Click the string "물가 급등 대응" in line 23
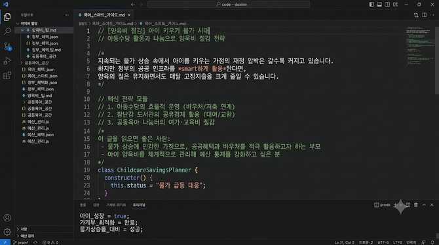 point(180,185)
